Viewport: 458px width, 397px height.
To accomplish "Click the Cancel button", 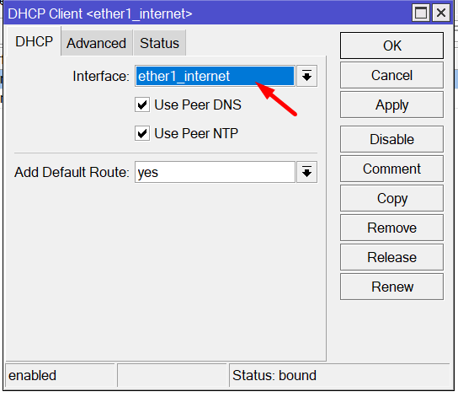I will 391,75.
